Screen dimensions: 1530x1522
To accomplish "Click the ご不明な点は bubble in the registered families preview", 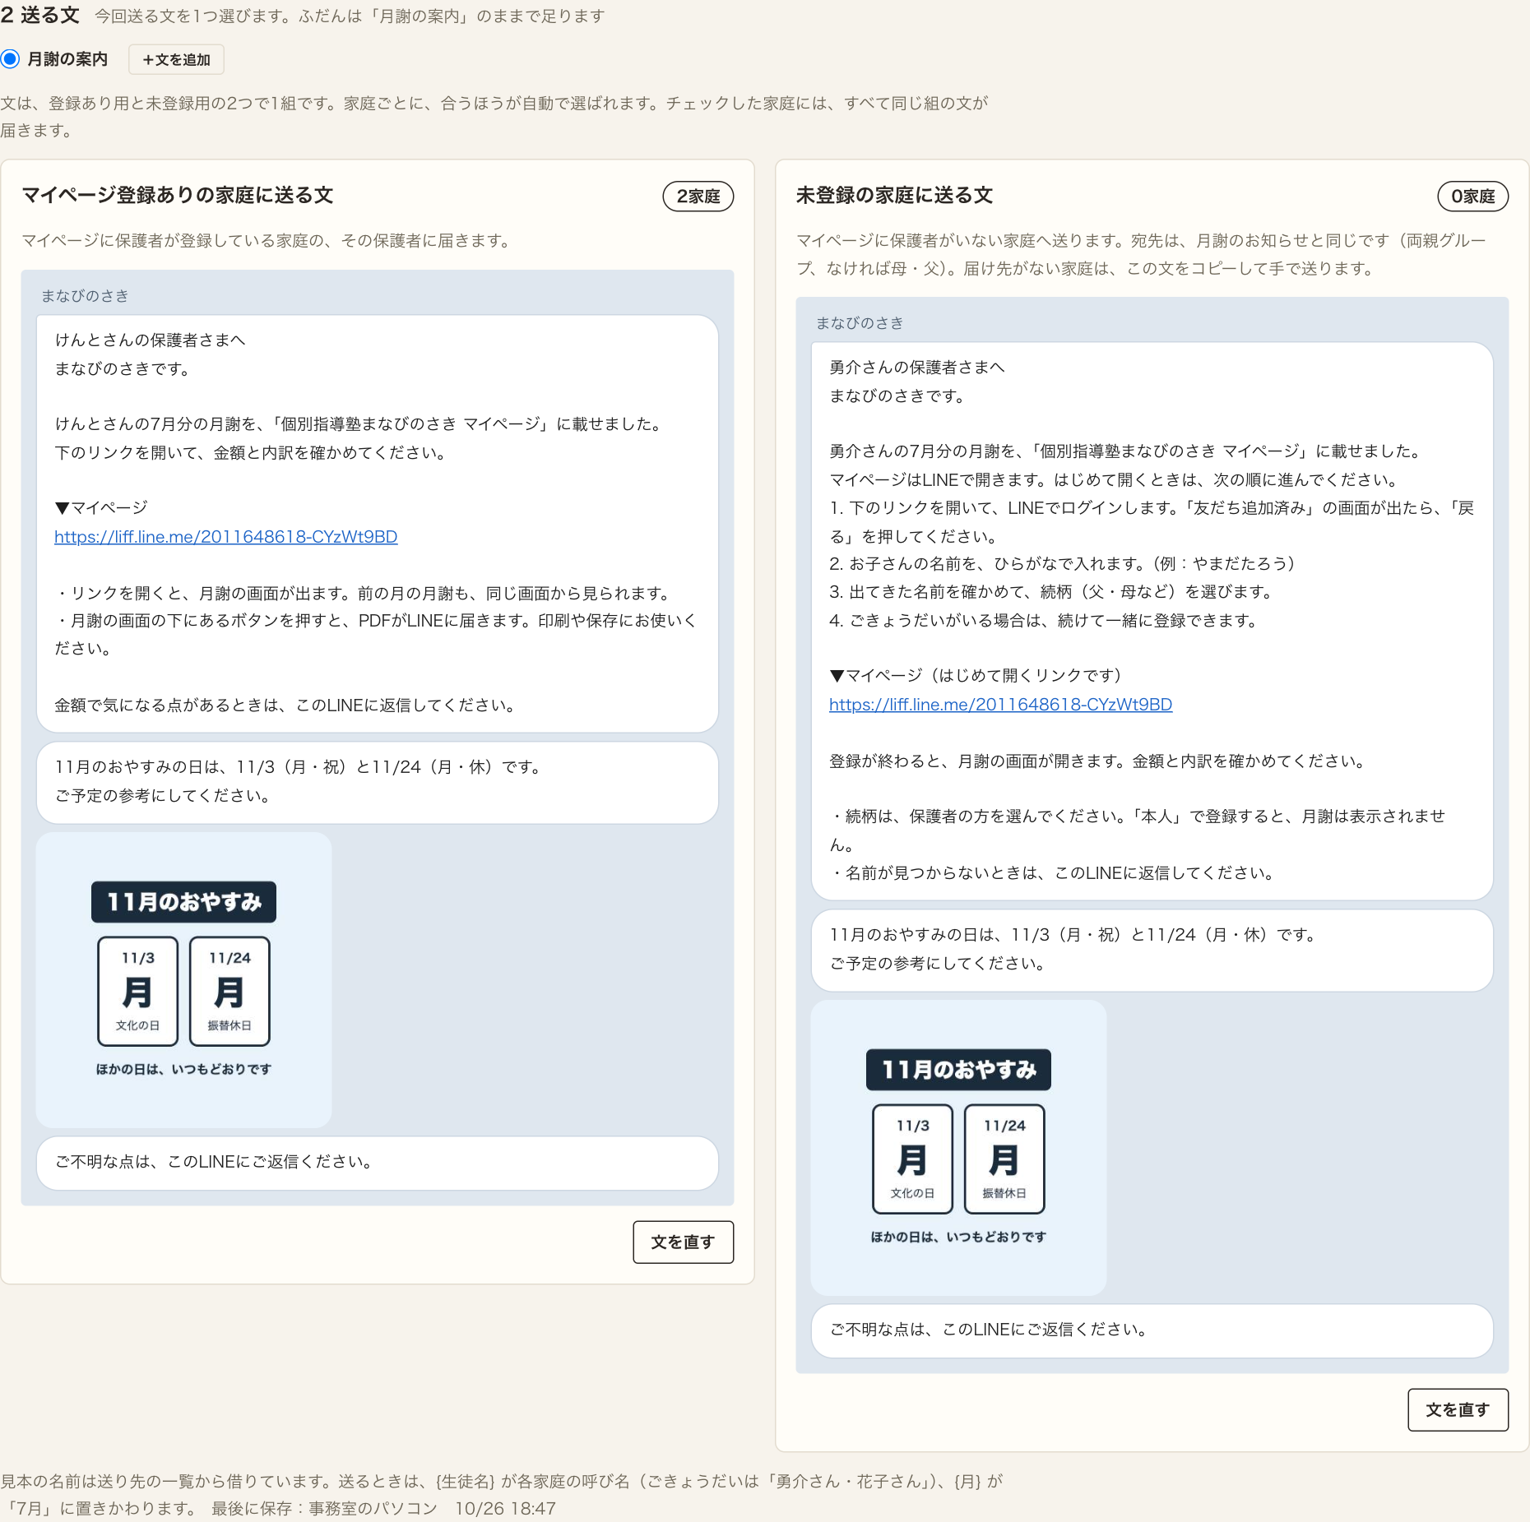I will pos(378,1163).
